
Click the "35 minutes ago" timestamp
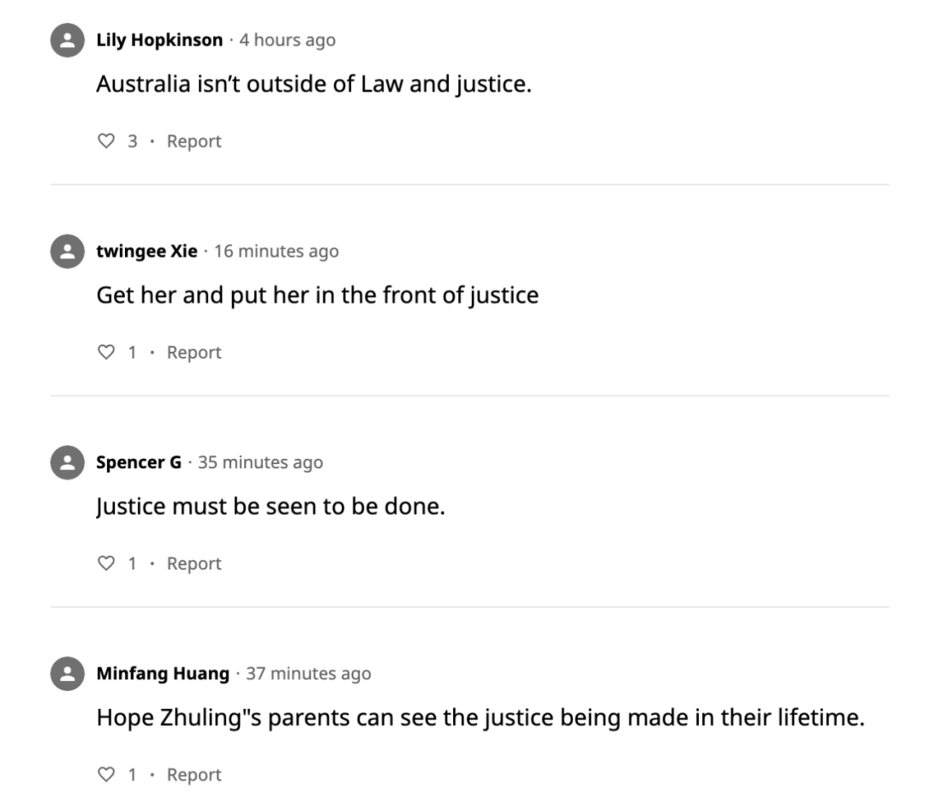coord(260,463)
